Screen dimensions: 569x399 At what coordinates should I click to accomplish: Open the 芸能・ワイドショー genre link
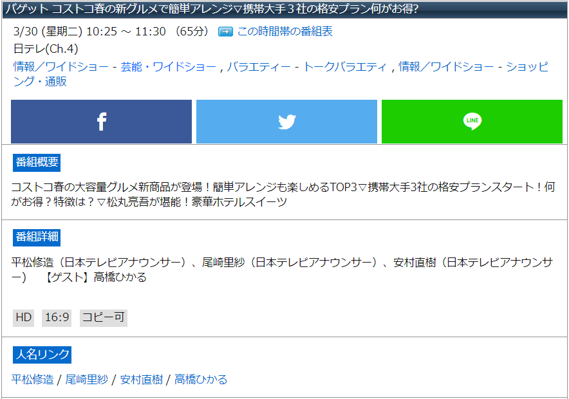tap(169, 66)
